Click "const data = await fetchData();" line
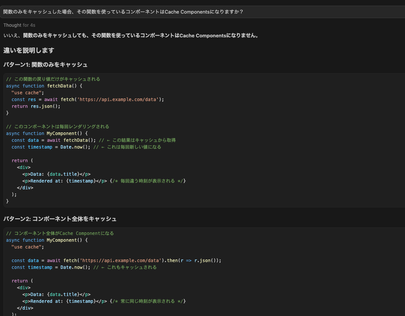The width and height of the screenshot is (405, 316). coord(54,140)
